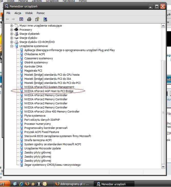Click the floppy icon beside Stacje dyskietek

coord(16,34)
